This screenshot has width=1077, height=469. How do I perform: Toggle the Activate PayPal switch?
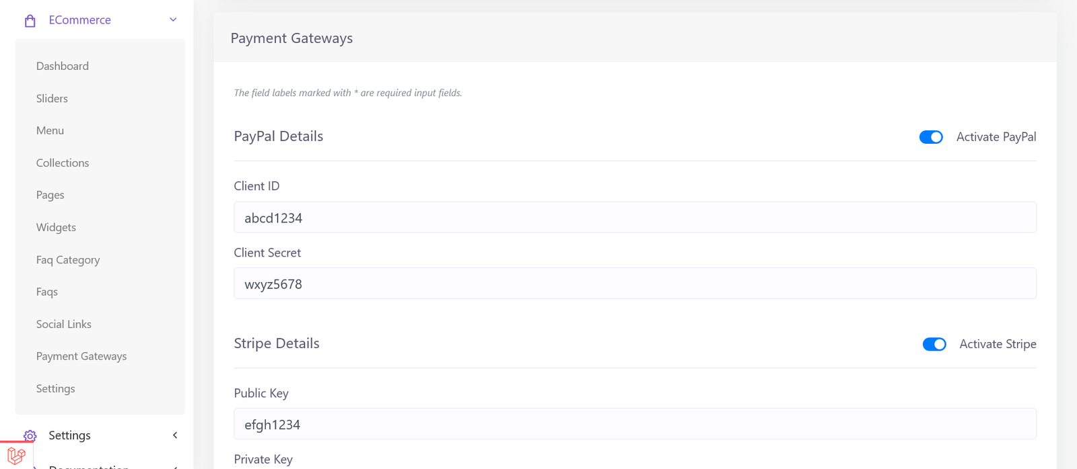(931, 137)
